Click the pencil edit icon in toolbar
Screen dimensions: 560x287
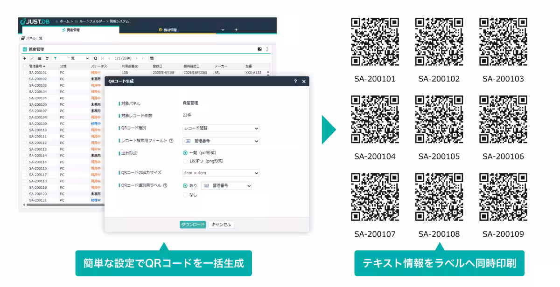pos(32,58)
